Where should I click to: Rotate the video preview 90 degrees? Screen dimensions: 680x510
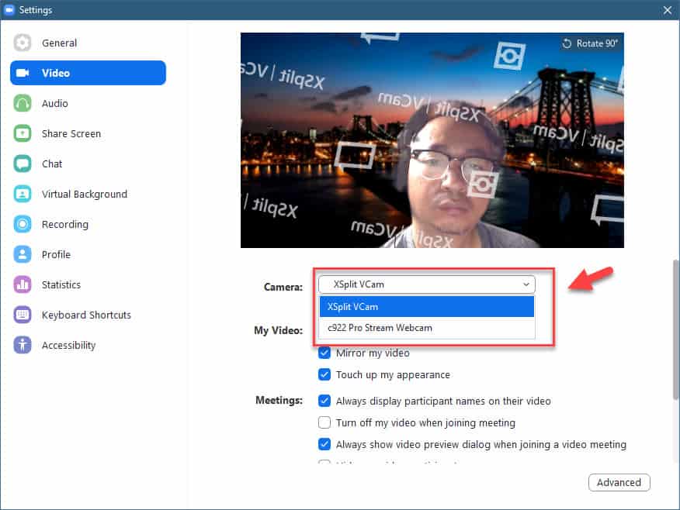590,43
